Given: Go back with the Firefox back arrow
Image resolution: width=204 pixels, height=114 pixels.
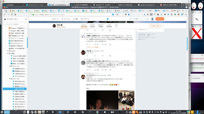Looking at the screenshot, I should tap(5, 15).
